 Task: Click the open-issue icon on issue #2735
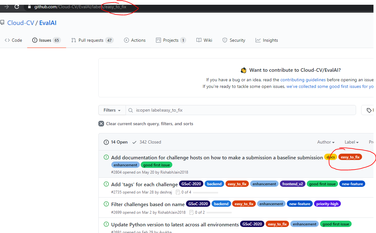tap(106, 184)
